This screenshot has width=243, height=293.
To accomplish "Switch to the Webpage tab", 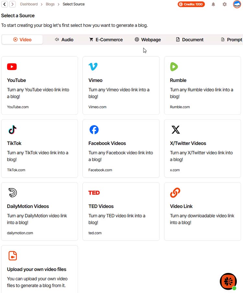I will (148, 40).
